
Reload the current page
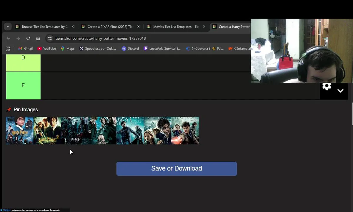coord(28,38)
